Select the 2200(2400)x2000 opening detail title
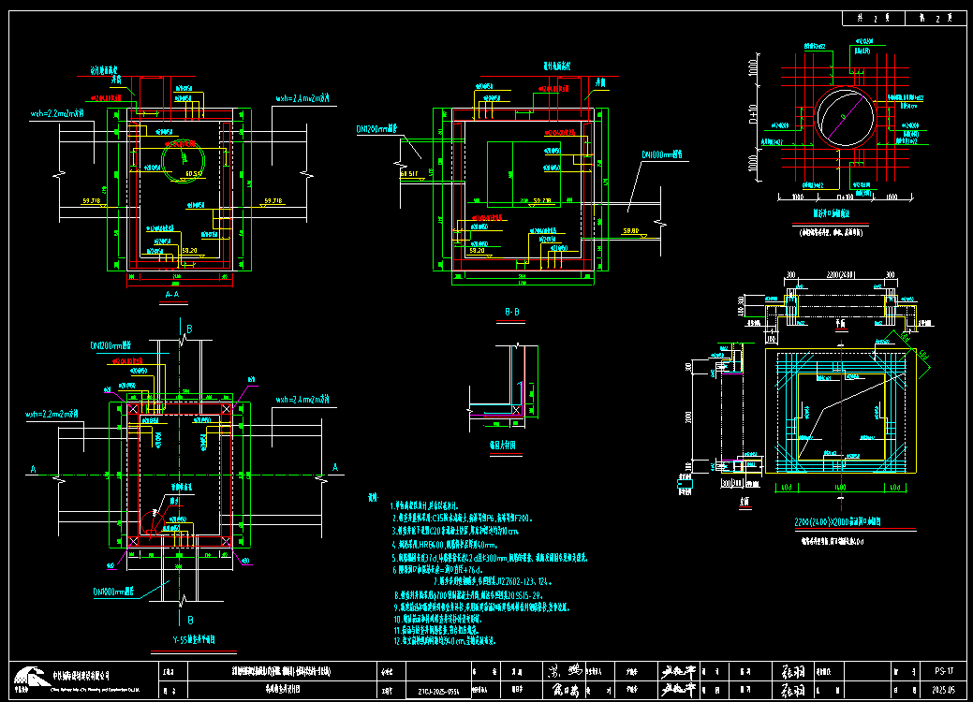 click(838, 522)
